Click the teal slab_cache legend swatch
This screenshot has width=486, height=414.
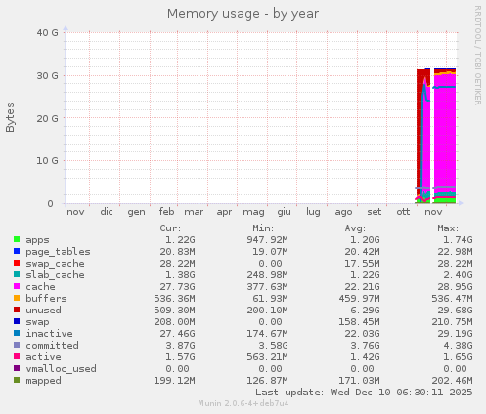pyautogui.click(x=17, y=274)
